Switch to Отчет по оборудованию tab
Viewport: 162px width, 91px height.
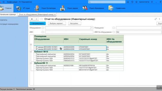pos(36,14)
